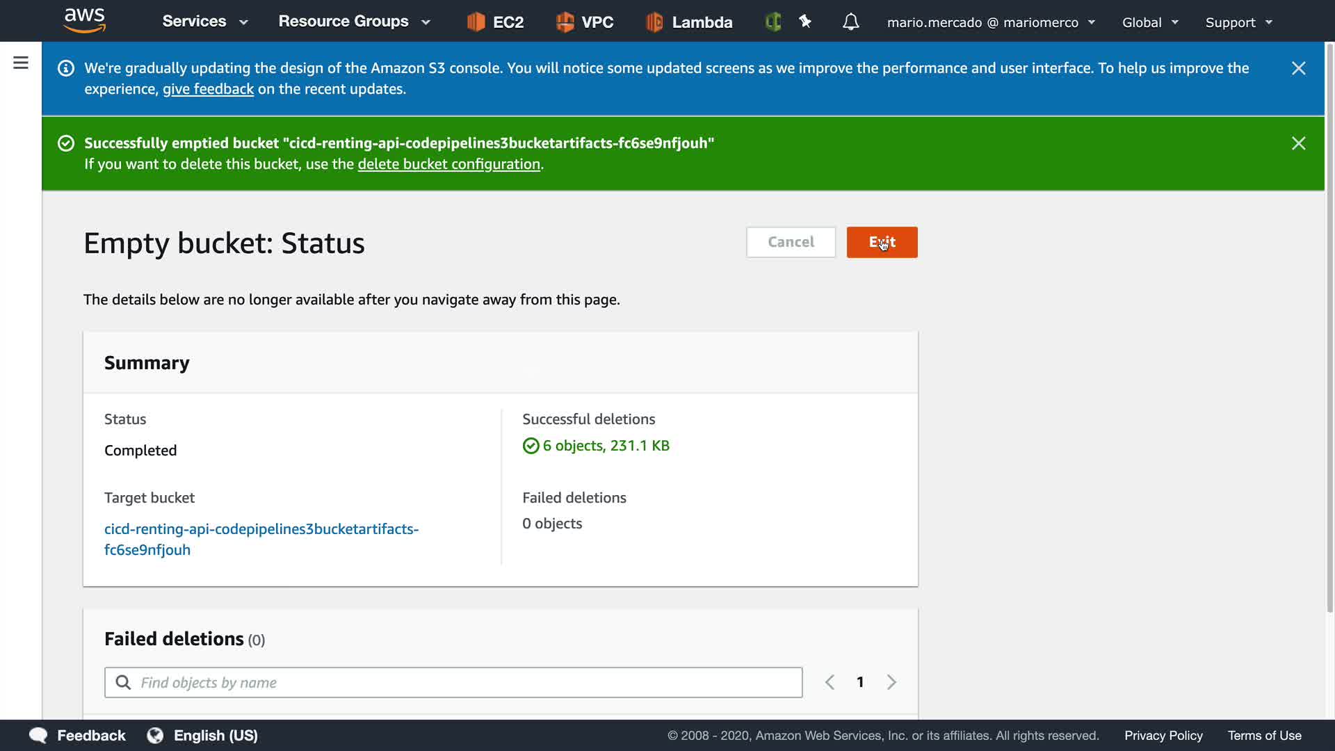Click the orange Exit button

(882, 242)
